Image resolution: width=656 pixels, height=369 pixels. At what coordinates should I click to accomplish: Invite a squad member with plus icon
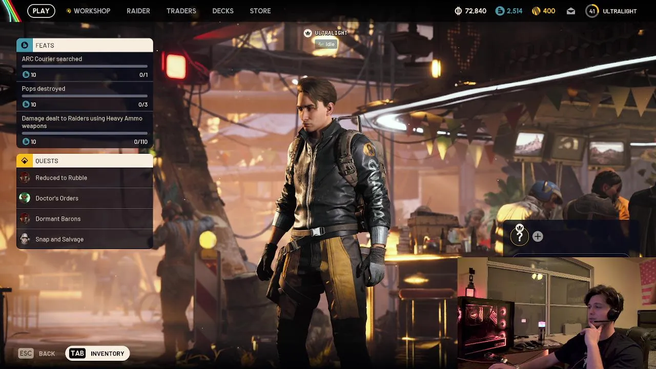tap(538, 236)
